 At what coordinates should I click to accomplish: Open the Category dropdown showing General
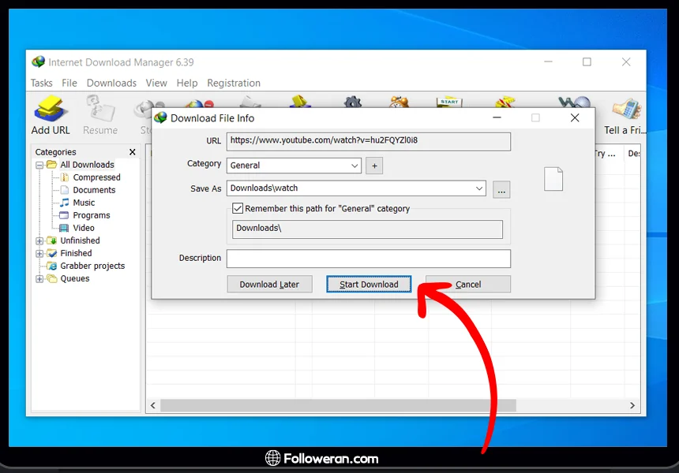(x=355, y=166)
